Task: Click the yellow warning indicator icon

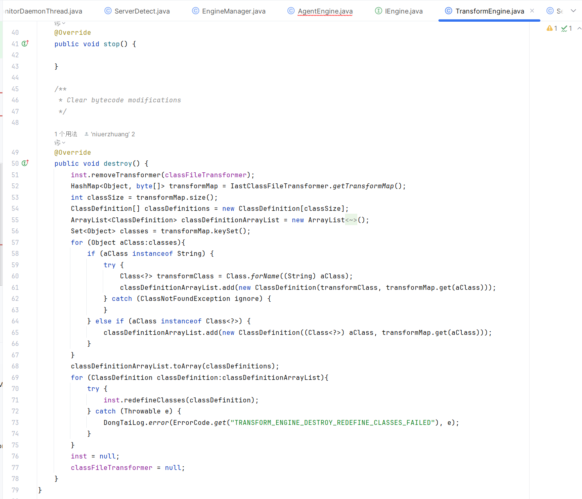Action: pos(549,28)
